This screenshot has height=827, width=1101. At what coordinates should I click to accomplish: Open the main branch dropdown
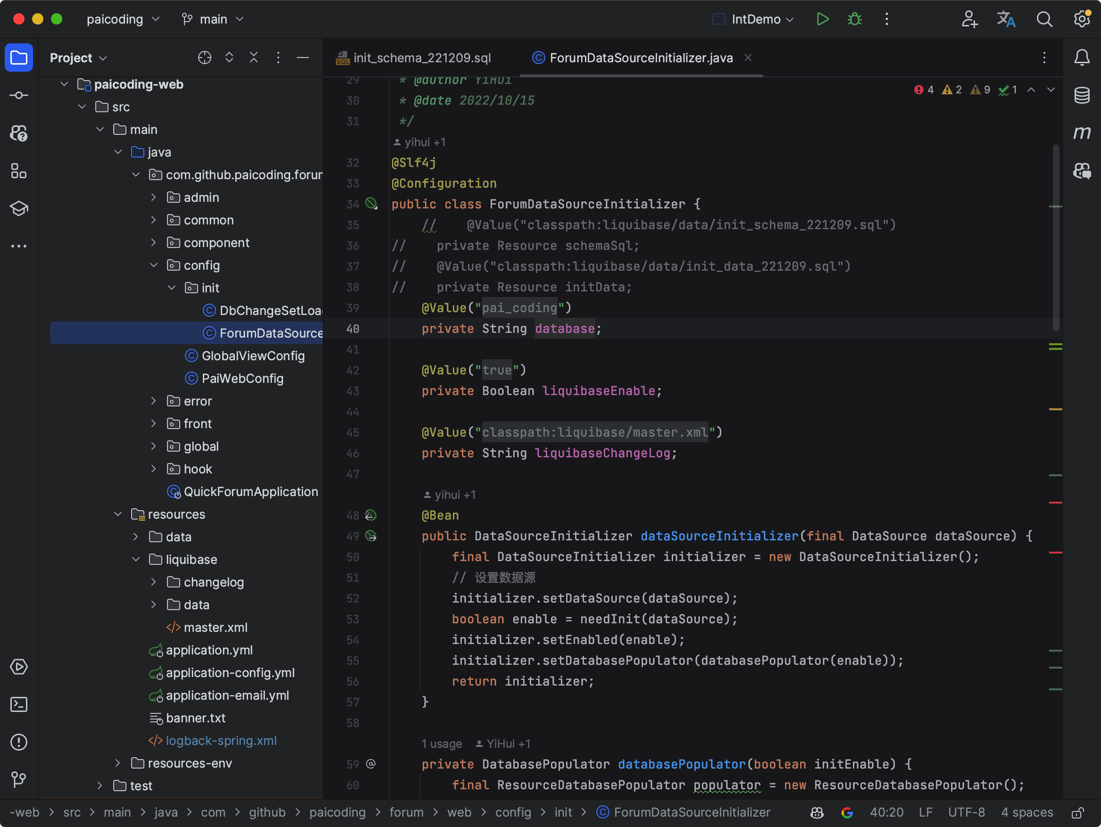point(213,19)
